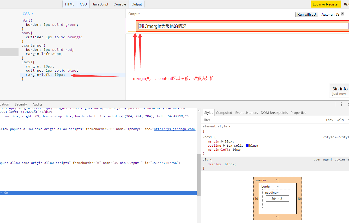Click the padding label in the box model diagram
Screen dimensions: 349x223
[271, 193]
